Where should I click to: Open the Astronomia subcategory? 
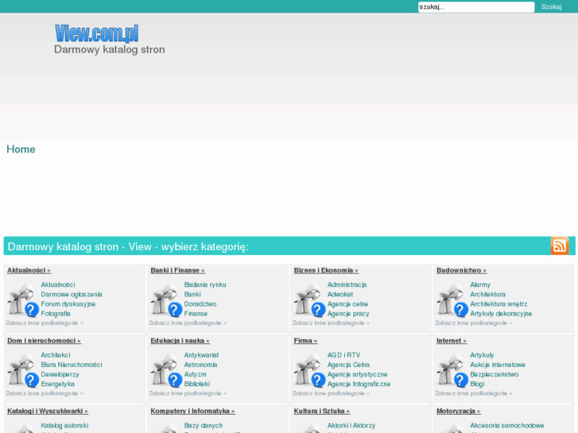[x=201, y=365]
